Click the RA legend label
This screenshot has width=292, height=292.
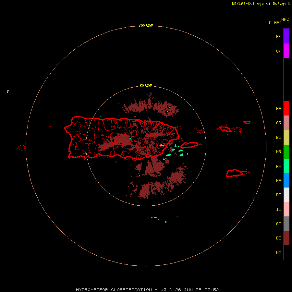pos(278,166)
